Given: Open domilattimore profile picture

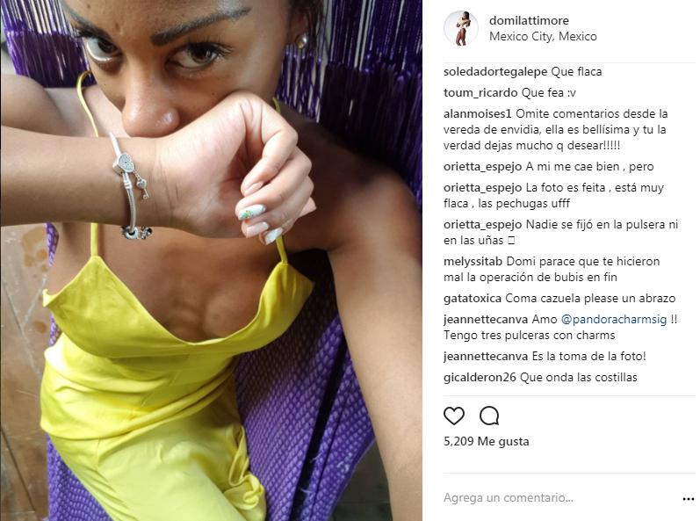Looking at the screenshot, I should (x=461, y=28).
